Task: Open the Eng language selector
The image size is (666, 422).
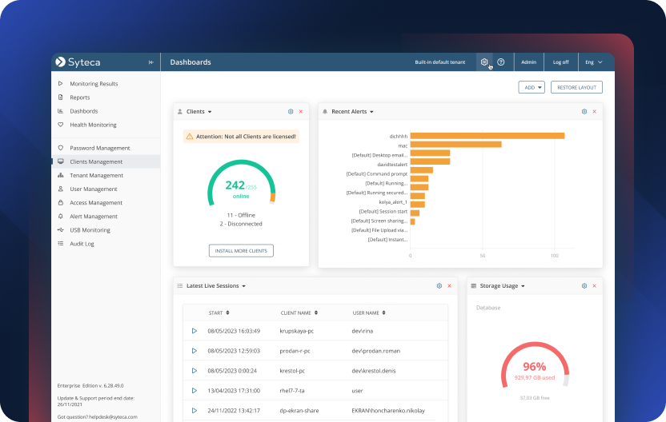Action: 593,62
